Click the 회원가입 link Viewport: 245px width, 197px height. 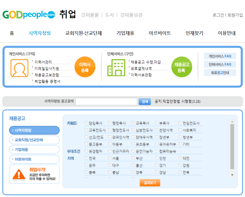pyautogui.click(x=235, y=15)
